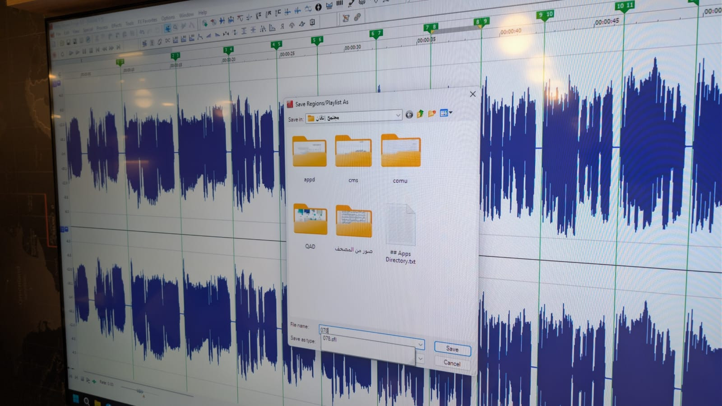Viewport: 722px width, 406px height.
Task: Open the Options menu
Action: 168,18
